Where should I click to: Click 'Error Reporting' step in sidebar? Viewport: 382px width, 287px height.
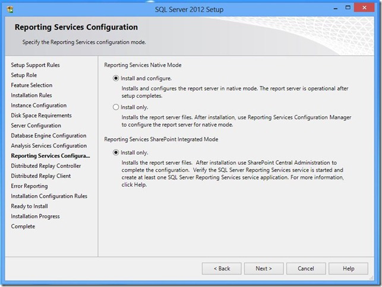click(30, 186)
